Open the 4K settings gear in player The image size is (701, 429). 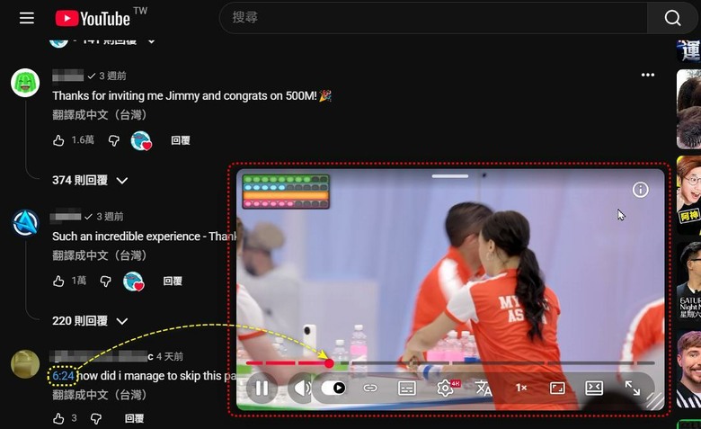[446, 388]
